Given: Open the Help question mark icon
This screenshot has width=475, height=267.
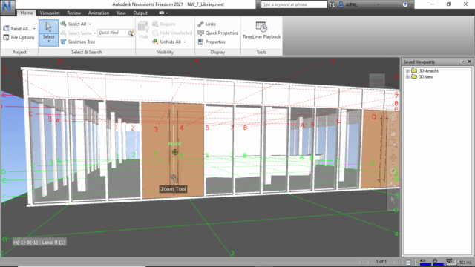Looking at the screenshot, I should 405,4.
